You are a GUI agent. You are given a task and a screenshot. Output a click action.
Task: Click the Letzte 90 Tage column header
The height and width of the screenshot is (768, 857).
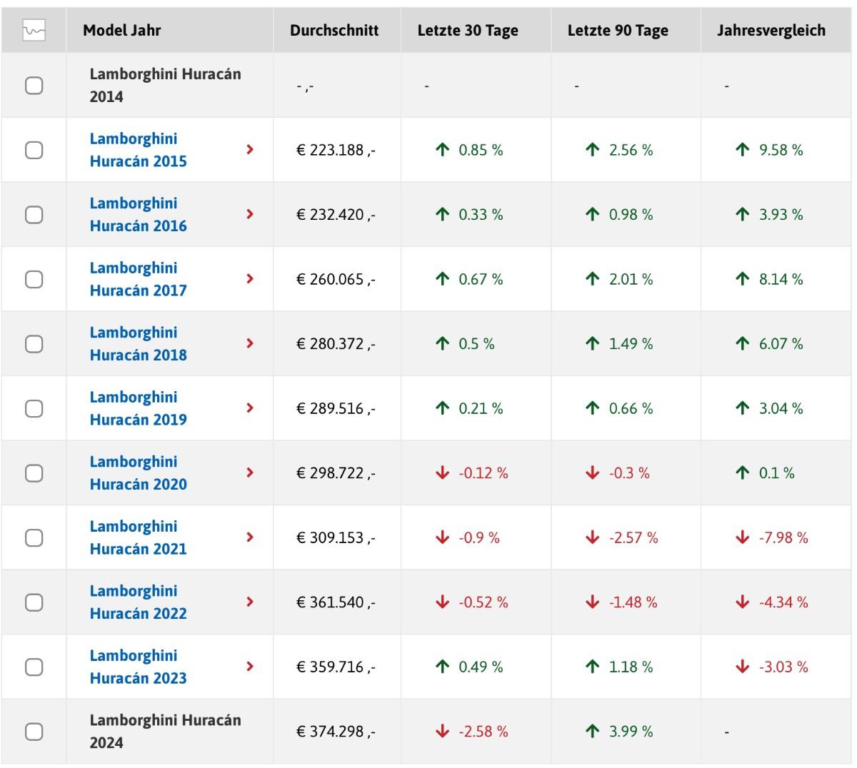618,31
